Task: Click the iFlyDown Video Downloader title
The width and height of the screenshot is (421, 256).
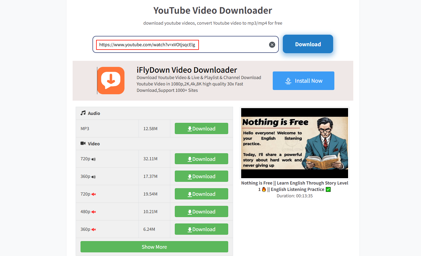Action: pyautogui.click(x=187, y=70)
